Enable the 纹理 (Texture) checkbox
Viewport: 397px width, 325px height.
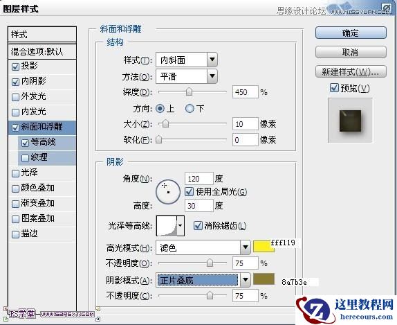point(25,158)
